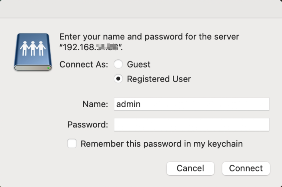Click the "Enter your name and password" prompt

coord(149,37)
